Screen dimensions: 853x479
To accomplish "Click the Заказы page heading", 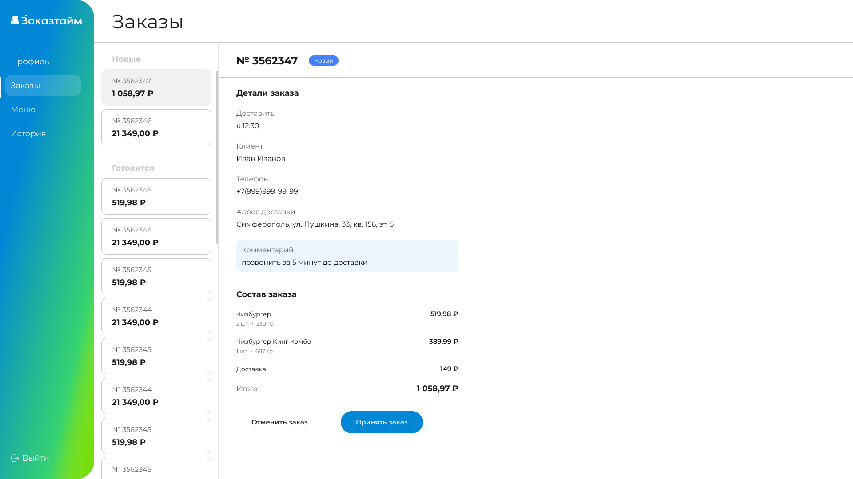I will click(147, 21).
